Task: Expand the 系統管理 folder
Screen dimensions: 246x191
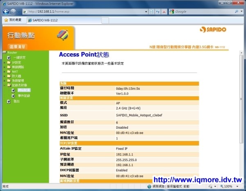Action: pos(5,81)
